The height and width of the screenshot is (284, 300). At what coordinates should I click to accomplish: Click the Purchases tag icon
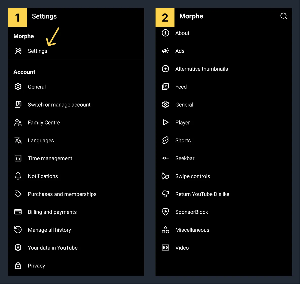(x=18, y=194)
